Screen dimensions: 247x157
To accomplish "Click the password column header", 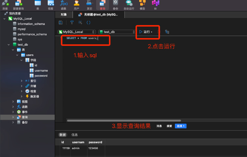I will [95, 142].
